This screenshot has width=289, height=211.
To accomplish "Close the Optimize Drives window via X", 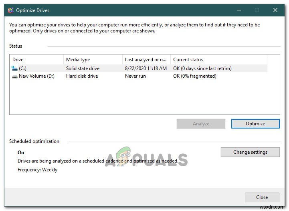I will pyautogui.click(x=275, y=10).
